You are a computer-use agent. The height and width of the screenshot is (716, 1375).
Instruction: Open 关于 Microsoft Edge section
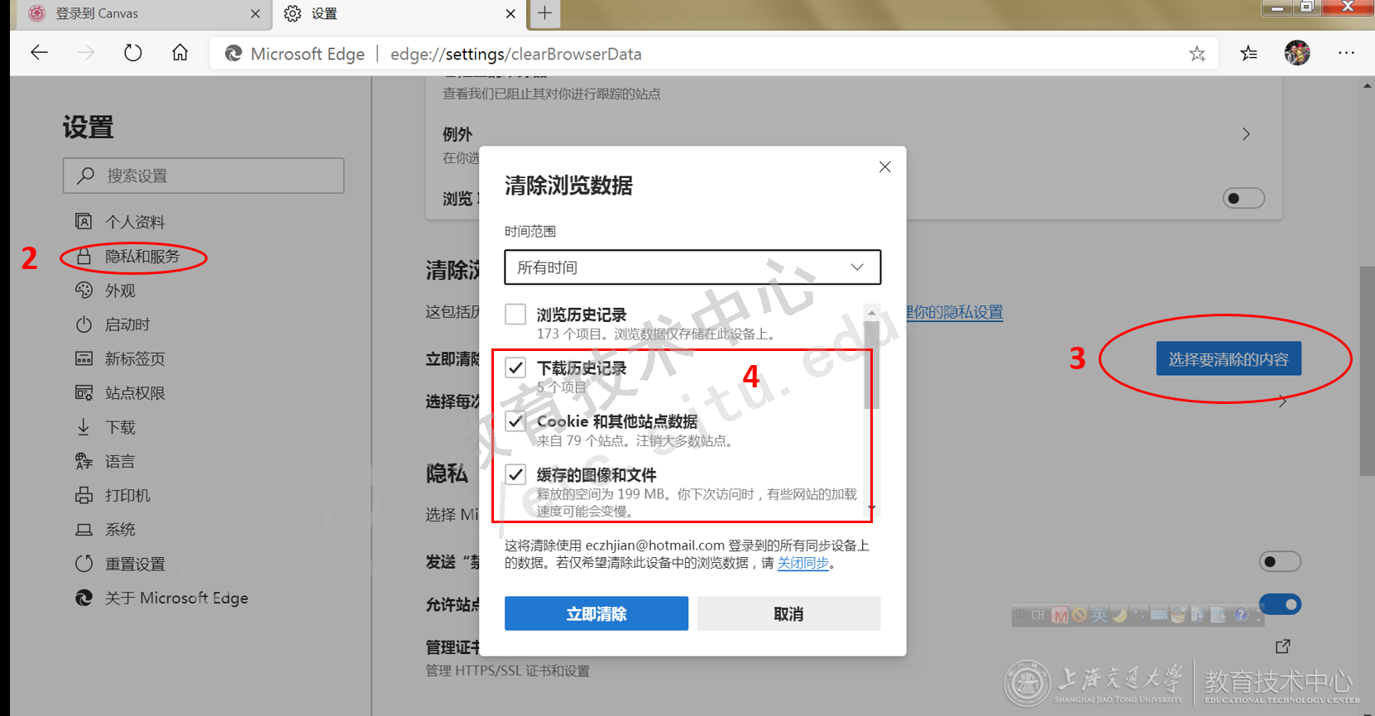coord(176,598)
